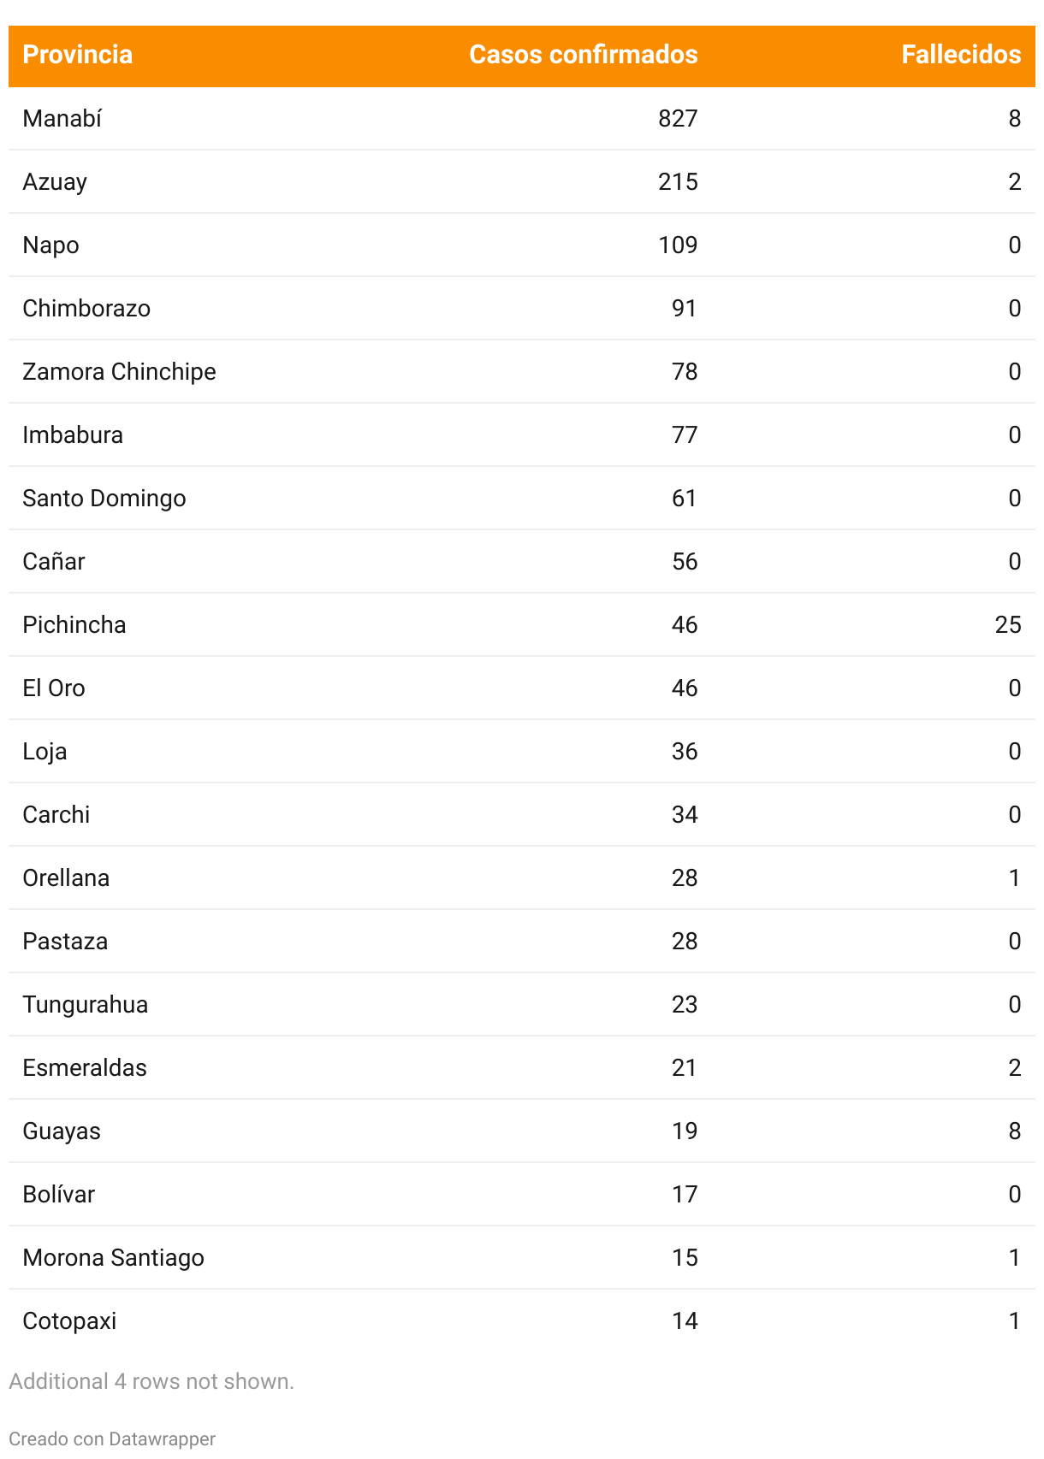Open the Creado con Datawrapper link
1044x1459 pixels.
coord(112,1438)
